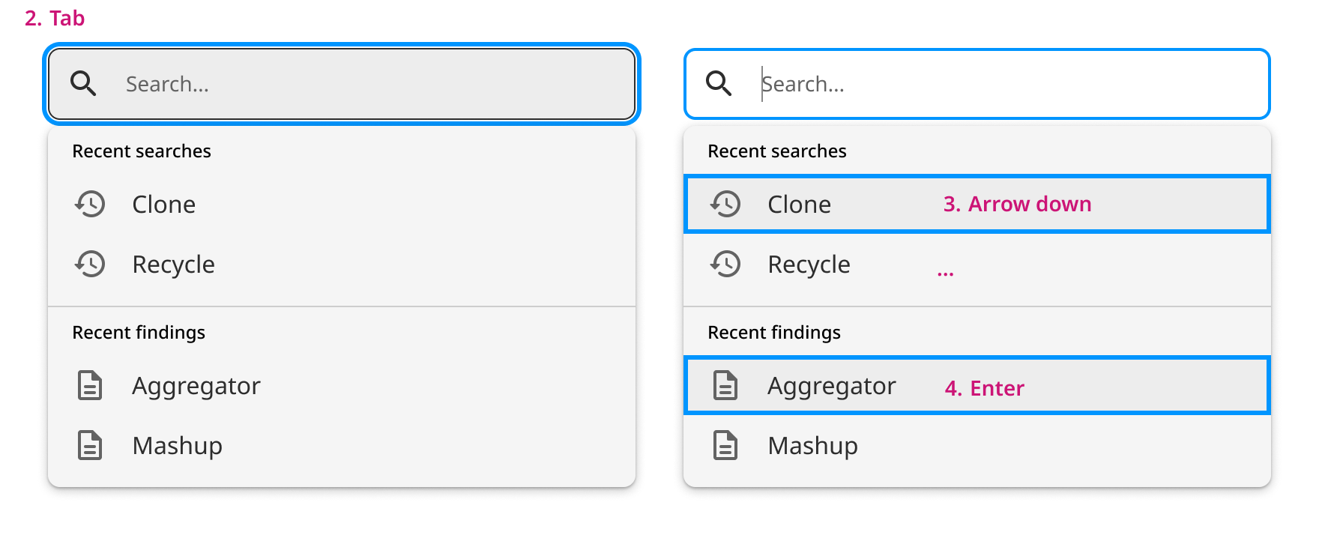Click the magnifier icon in right search box
Viewport: 1319px width, 535px height.
click(719, 84)
